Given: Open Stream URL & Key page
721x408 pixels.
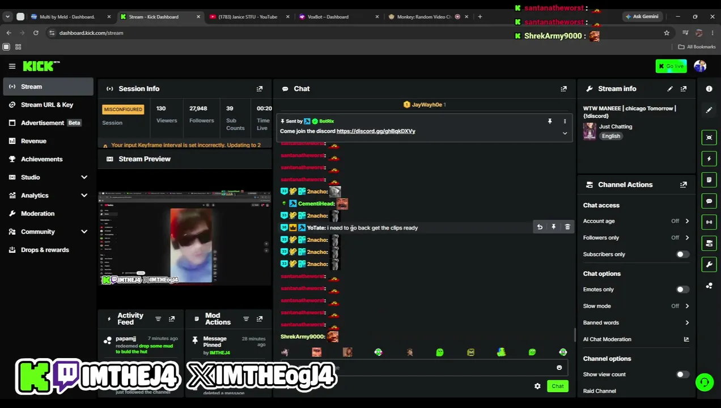Looking at the screenshot, I should point(49,105).
